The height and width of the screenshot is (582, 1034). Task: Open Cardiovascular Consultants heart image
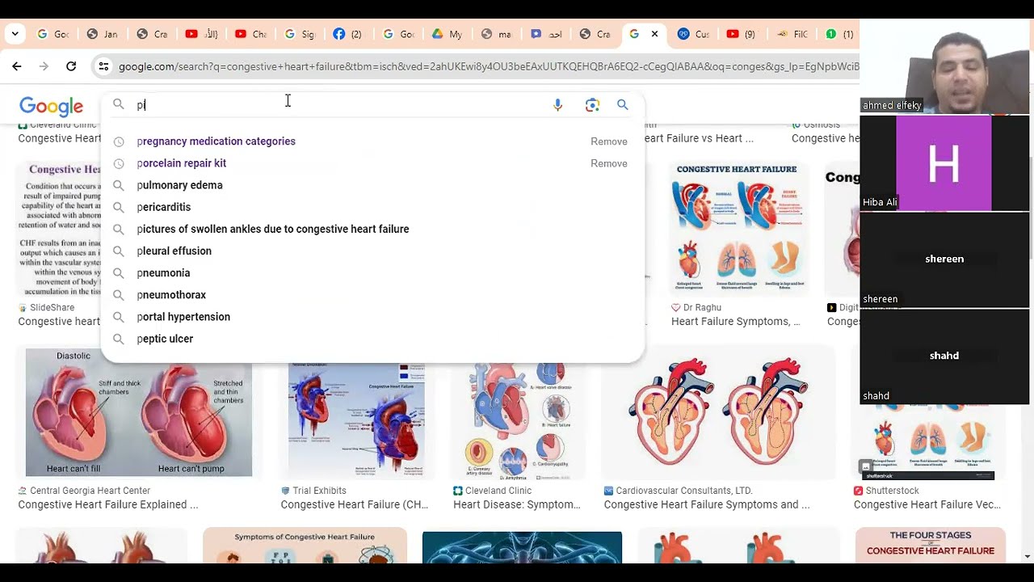(718, 412)
